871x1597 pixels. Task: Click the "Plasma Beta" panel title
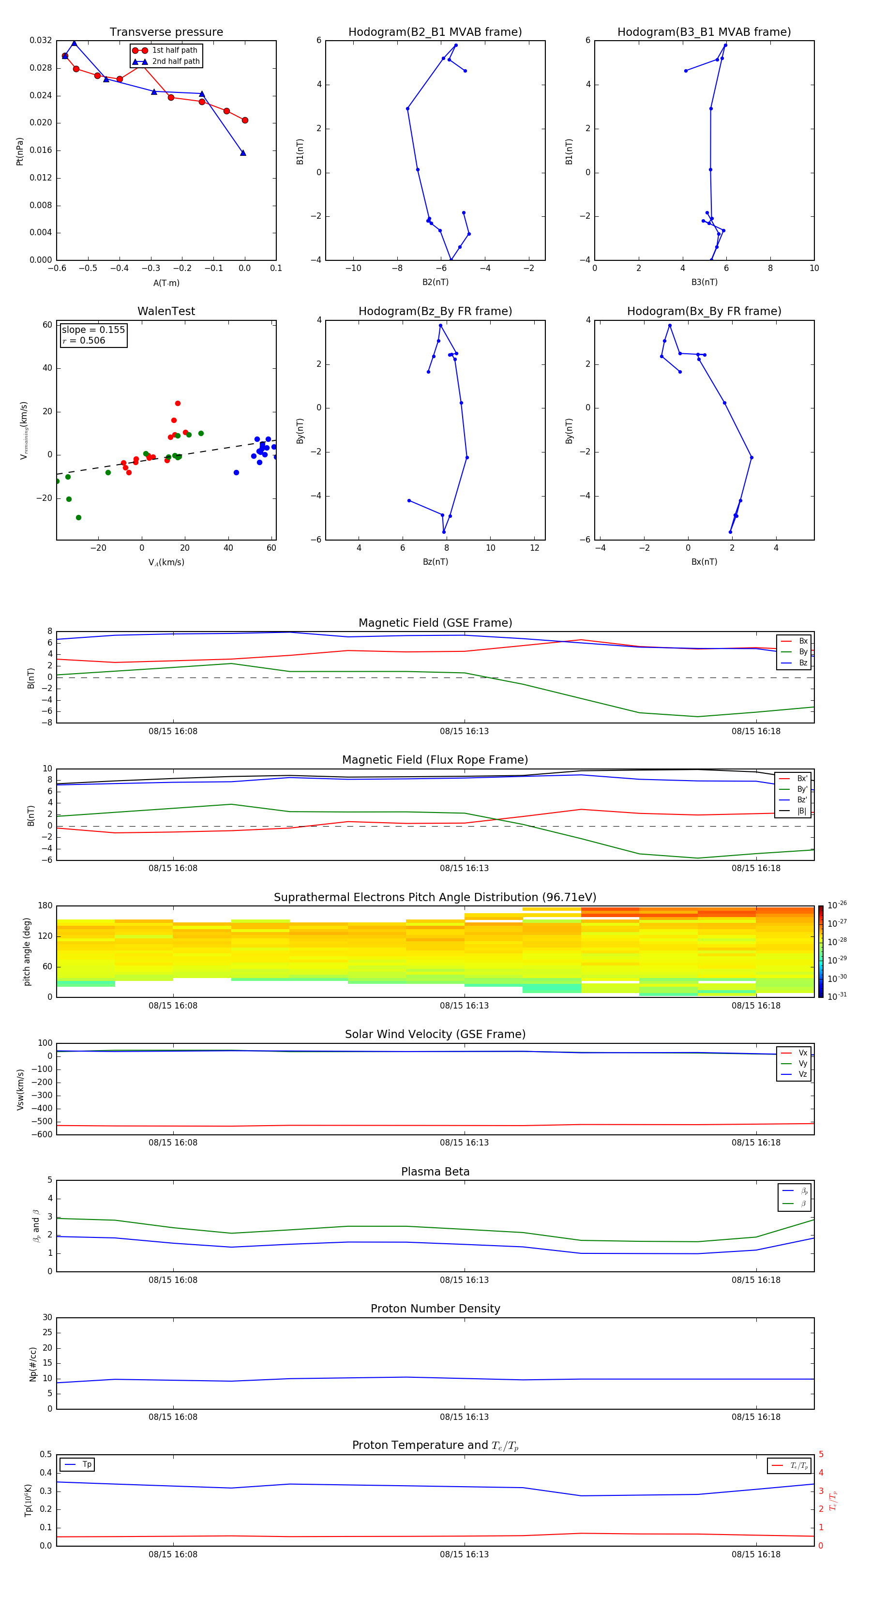[x=435, y=1172]
